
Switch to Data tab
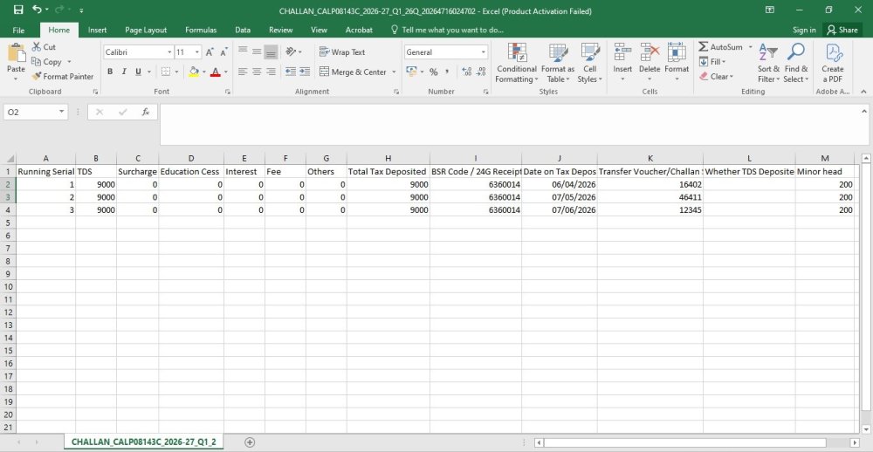click(242, 30)
